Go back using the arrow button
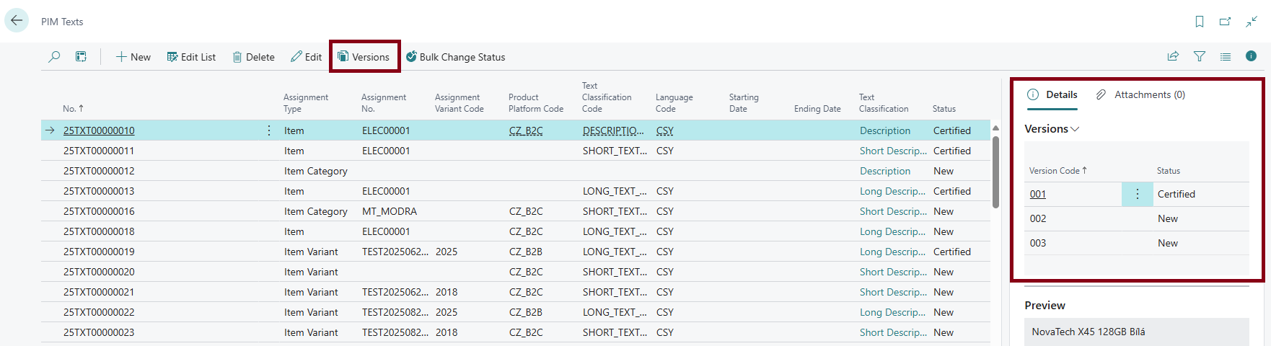 (17, 20)
